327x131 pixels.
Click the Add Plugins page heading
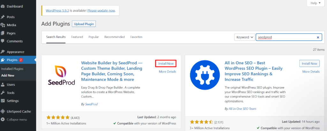coord(56,24)
